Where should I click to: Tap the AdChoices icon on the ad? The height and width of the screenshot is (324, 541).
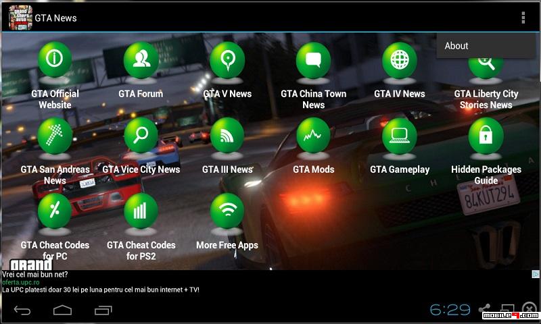(x=536, y=274)
